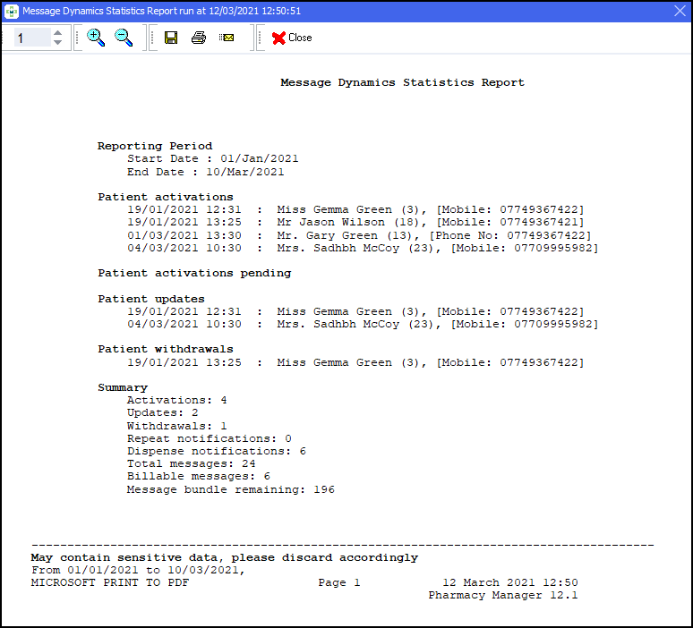The width and height of the screenshot is (693, 628).
Task: Click the Reporting Period section heading
Action: coord(155,146)
